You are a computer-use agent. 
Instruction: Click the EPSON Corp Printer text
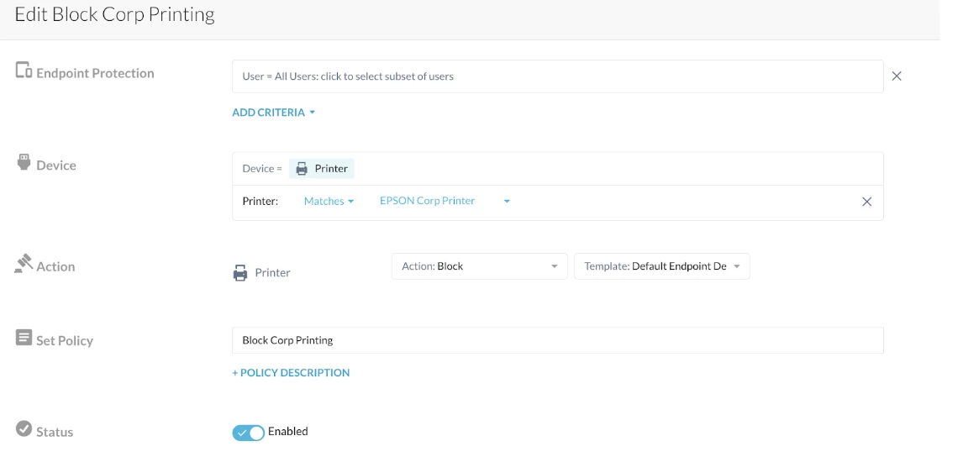pos(427,201)
